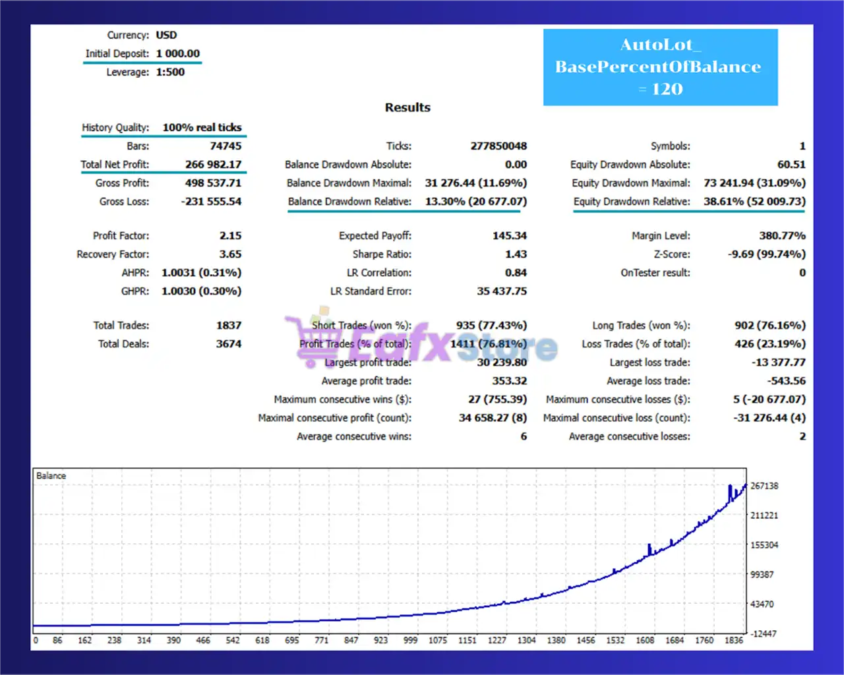Viewport: 844px width, 675px height.
Task: Click Loss Trades value 426 (23.19%)
Action: click(770, 343)
